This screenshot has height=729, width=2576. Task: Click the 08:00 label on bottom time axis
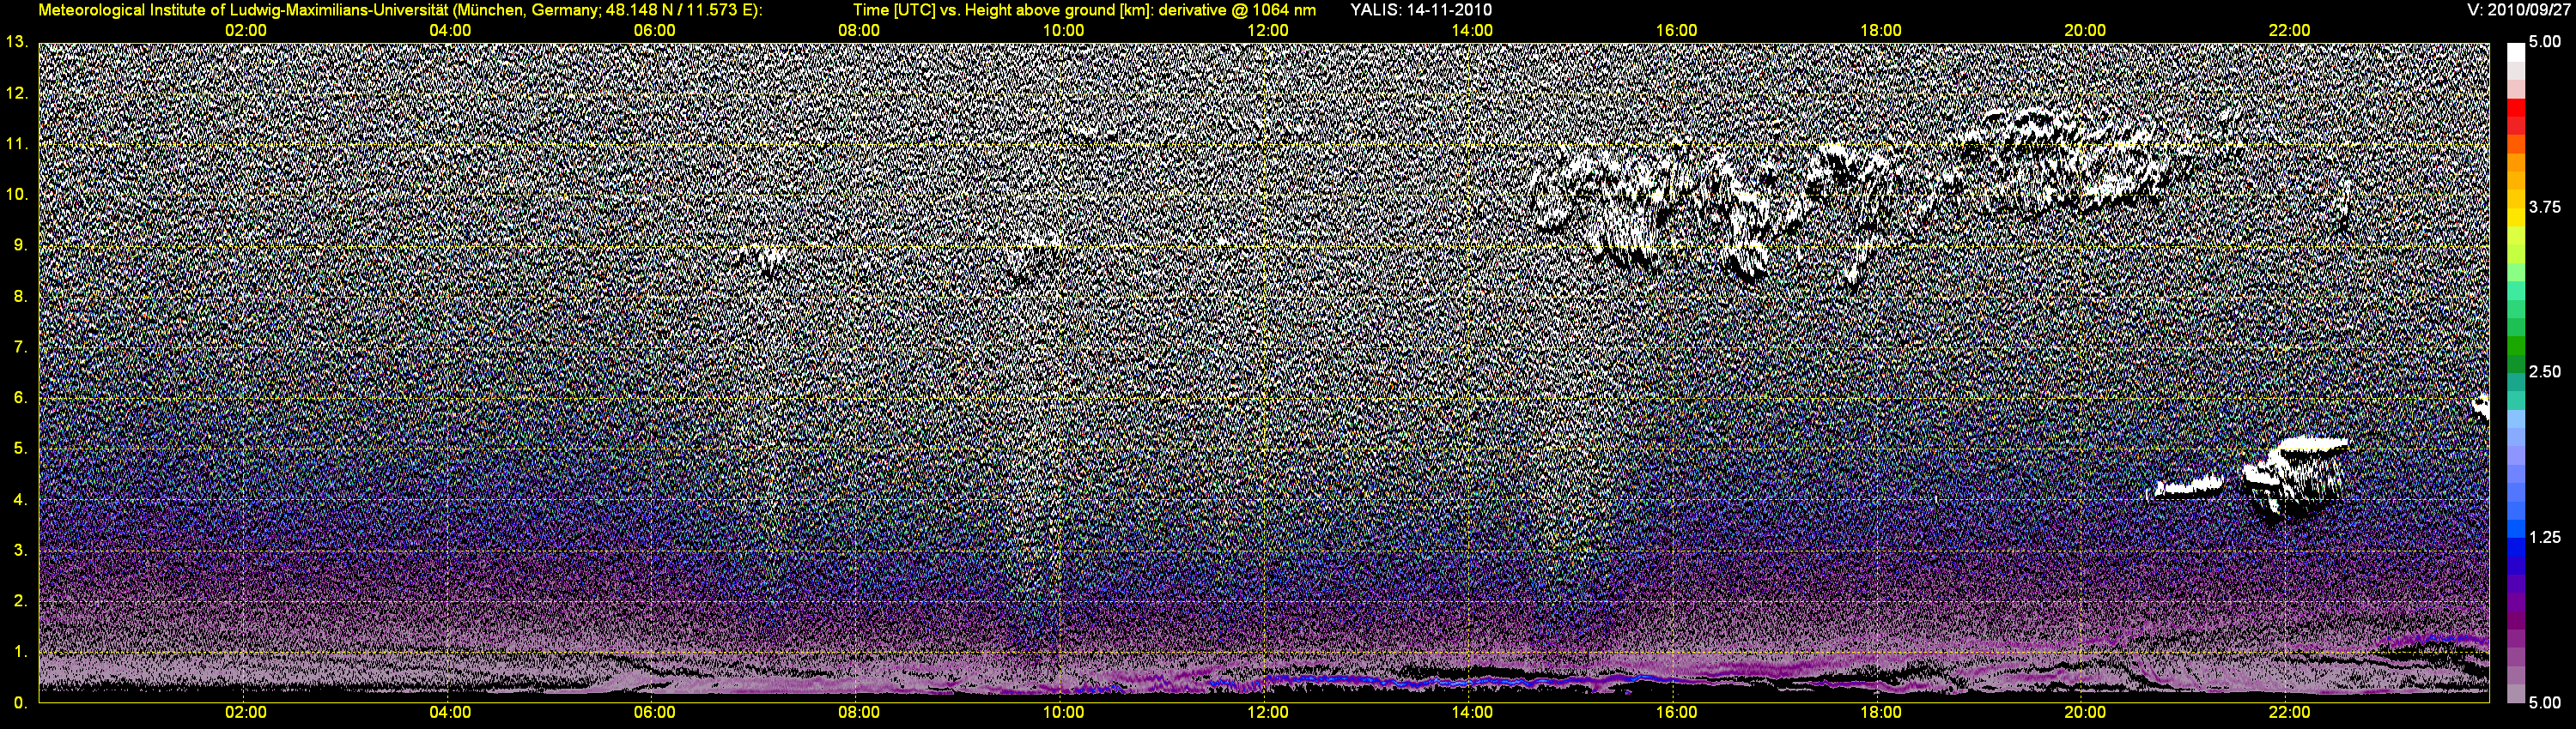point(859,713)
